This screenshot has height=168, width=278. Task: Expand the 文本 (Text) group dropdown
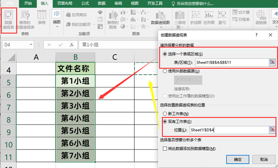tap(276, 27)
